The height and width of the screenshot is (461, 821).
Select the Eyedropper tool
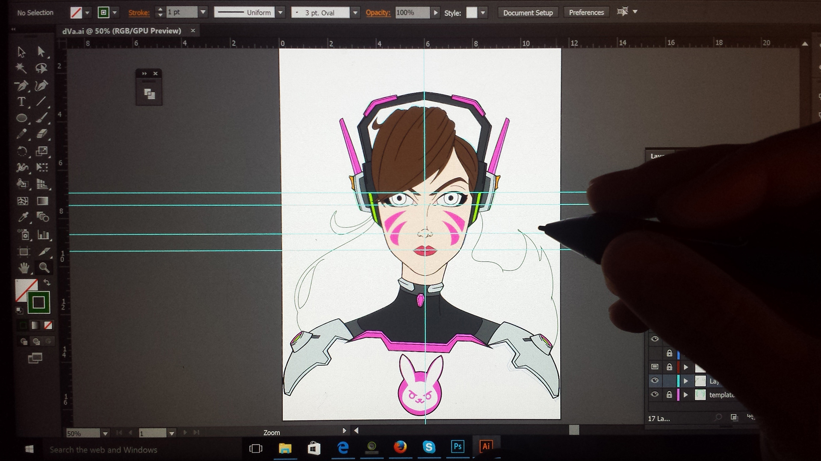23,217
